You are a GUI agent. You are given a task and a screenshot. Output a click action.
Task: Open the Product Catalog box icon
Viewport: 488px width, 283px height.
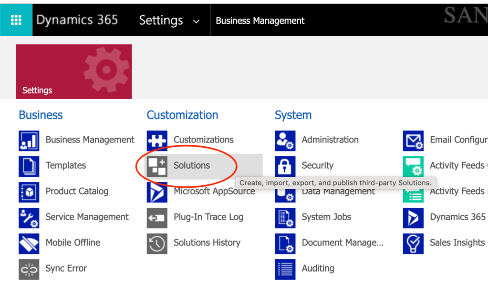[x=29, y=192]
